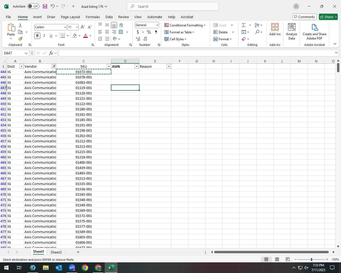Open the Data ribbon tab
The width and height of the screenshot is (341, 273).
[109, 17]
